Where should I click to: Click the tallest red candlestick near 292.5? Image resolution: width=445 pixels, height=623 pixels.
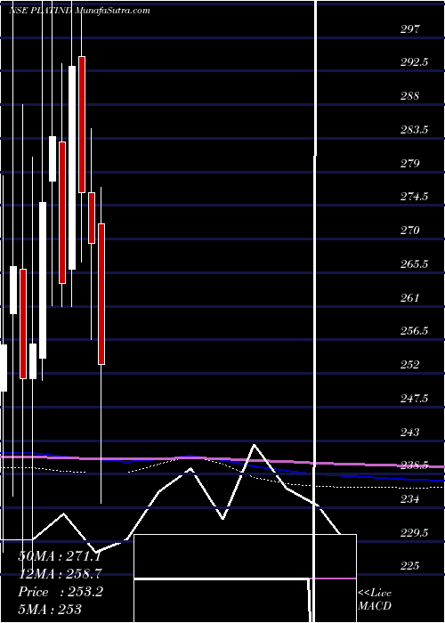click(x=82, y=125)
